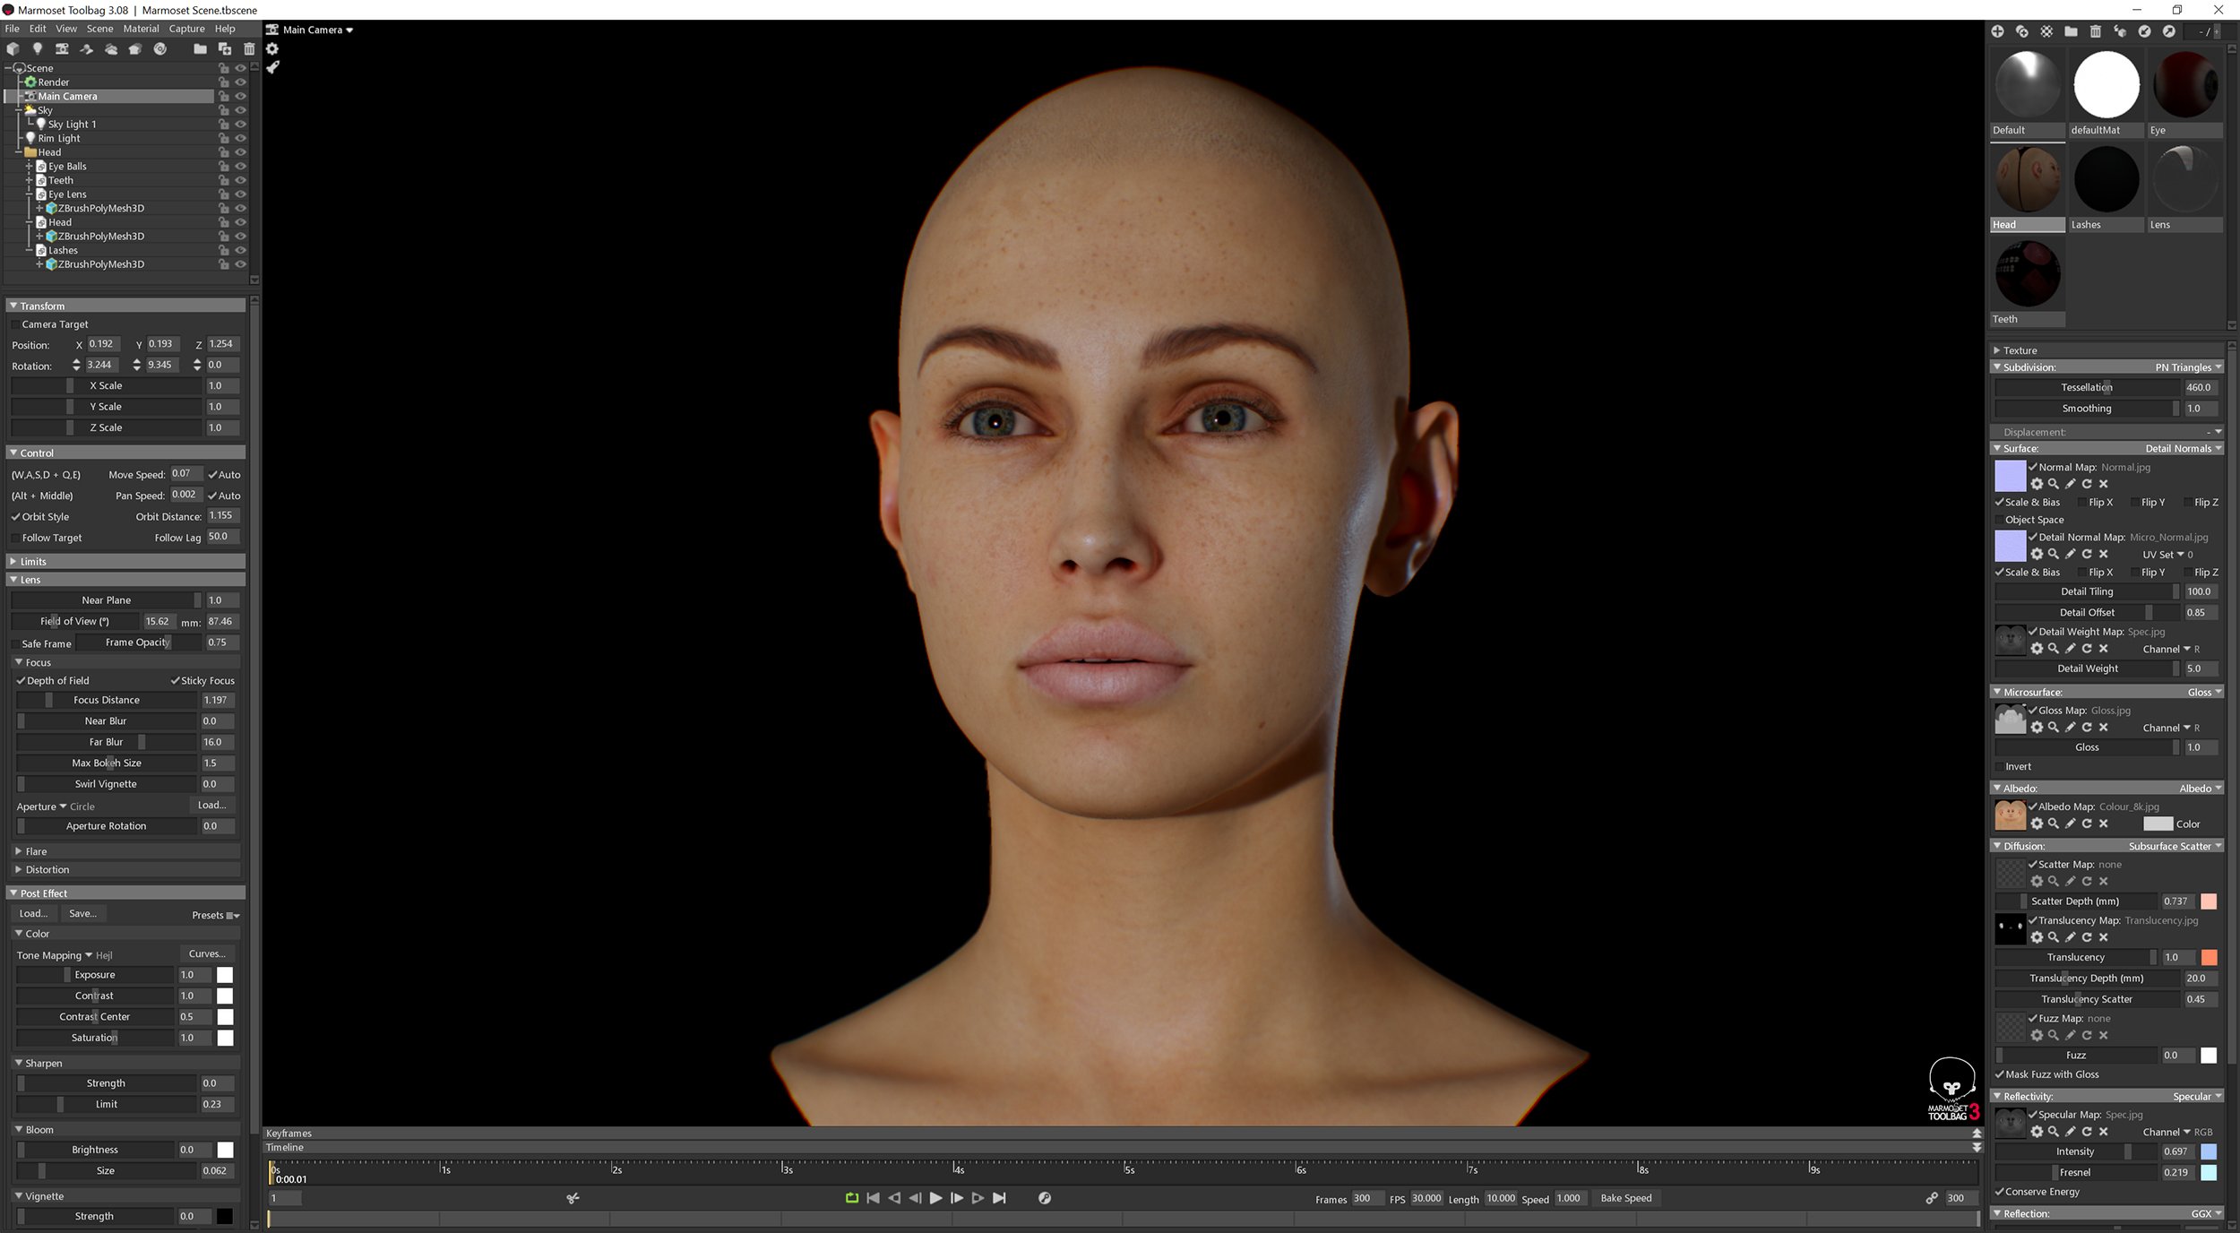Collapse the Transform panel
This screenshot has width=2240, height=1233.
pos(14,306)
